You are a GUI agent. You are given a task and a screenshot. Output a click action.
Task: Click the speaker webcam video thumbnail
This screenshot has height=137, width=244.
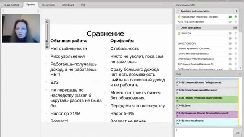21,28
